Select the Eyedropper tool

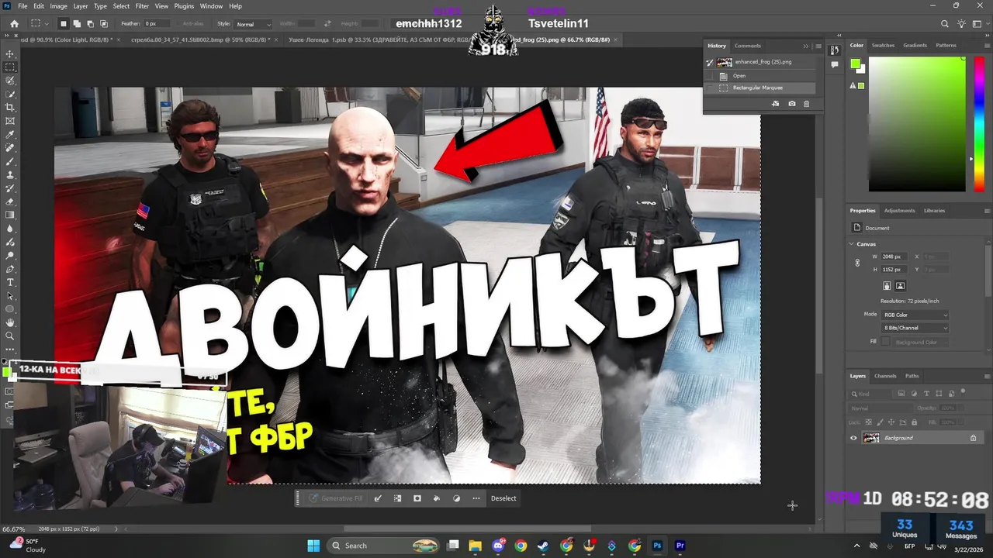[10, 135]
